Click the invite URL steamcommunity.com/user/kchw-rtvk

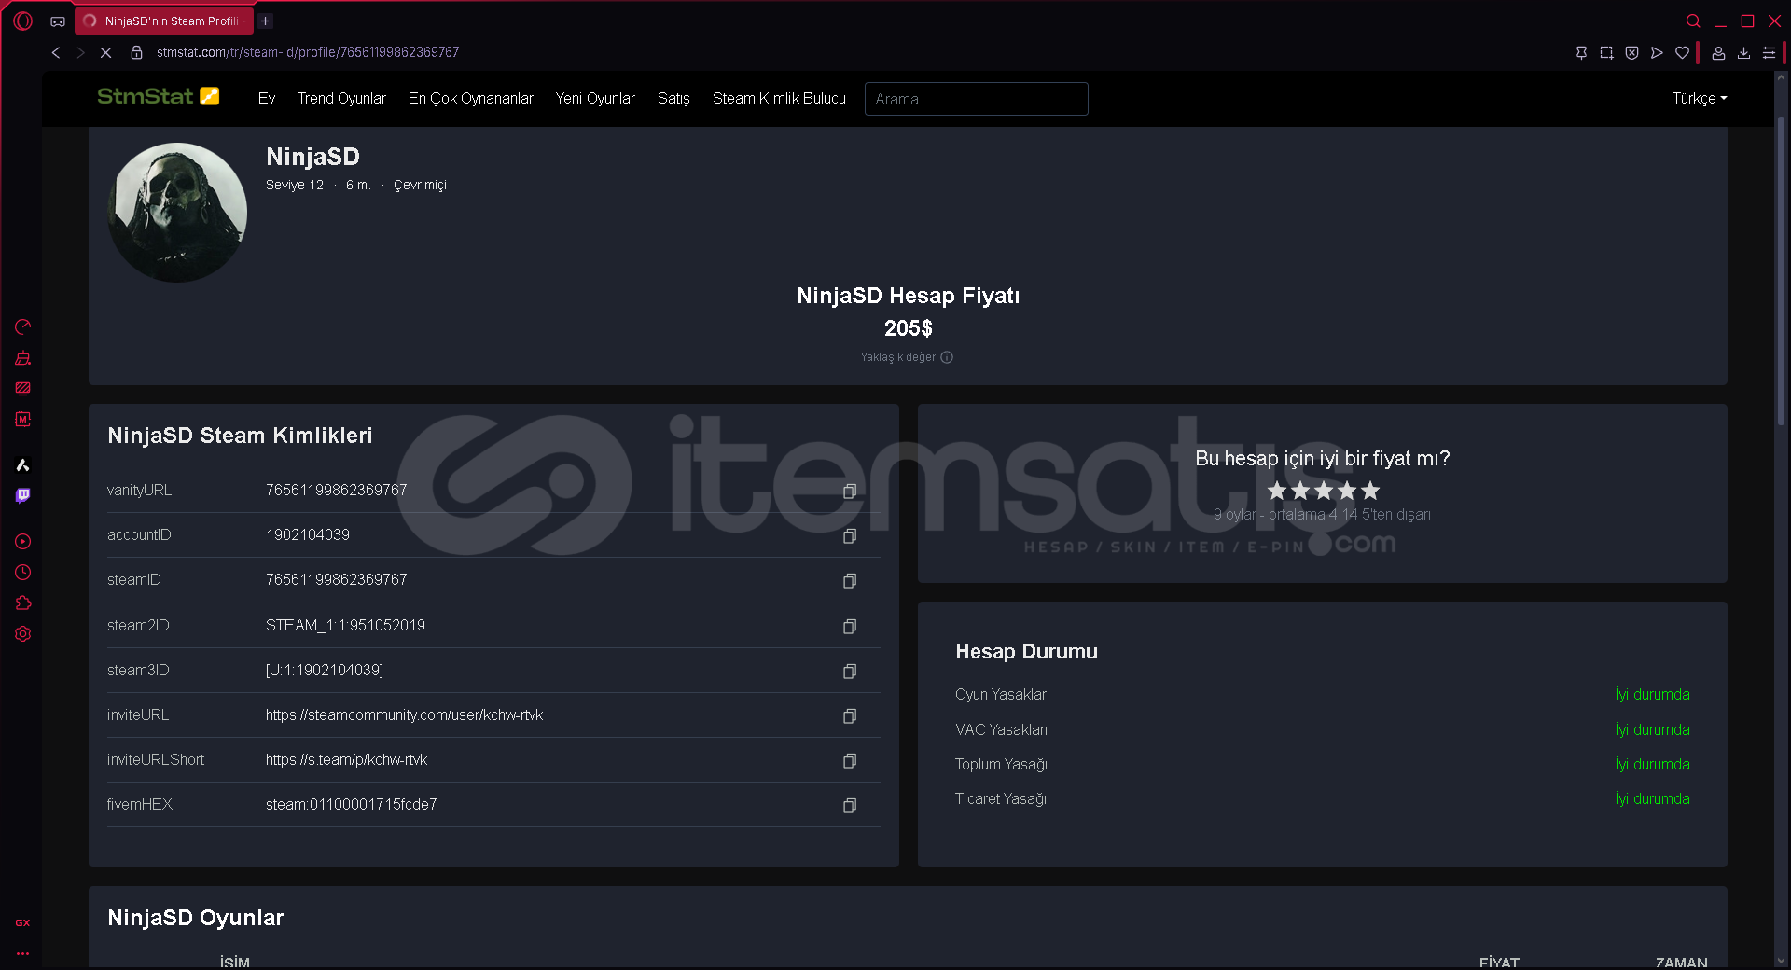[404, 715]
